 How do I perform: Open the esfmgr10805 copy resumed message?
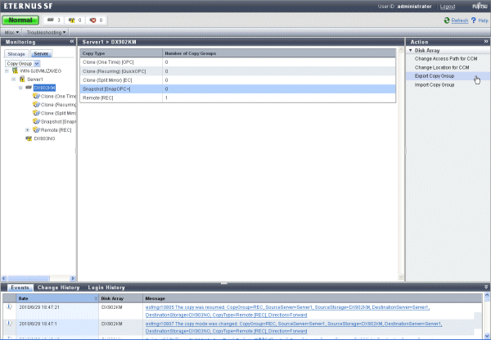point(287,311)
